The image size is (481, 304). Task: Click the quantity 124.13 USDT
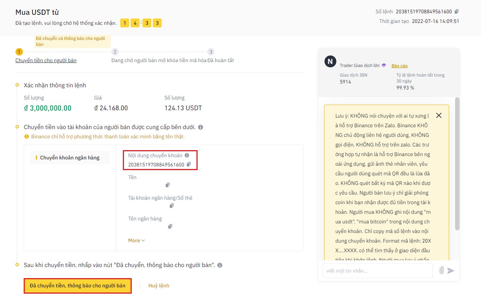[x=183, y=108]
